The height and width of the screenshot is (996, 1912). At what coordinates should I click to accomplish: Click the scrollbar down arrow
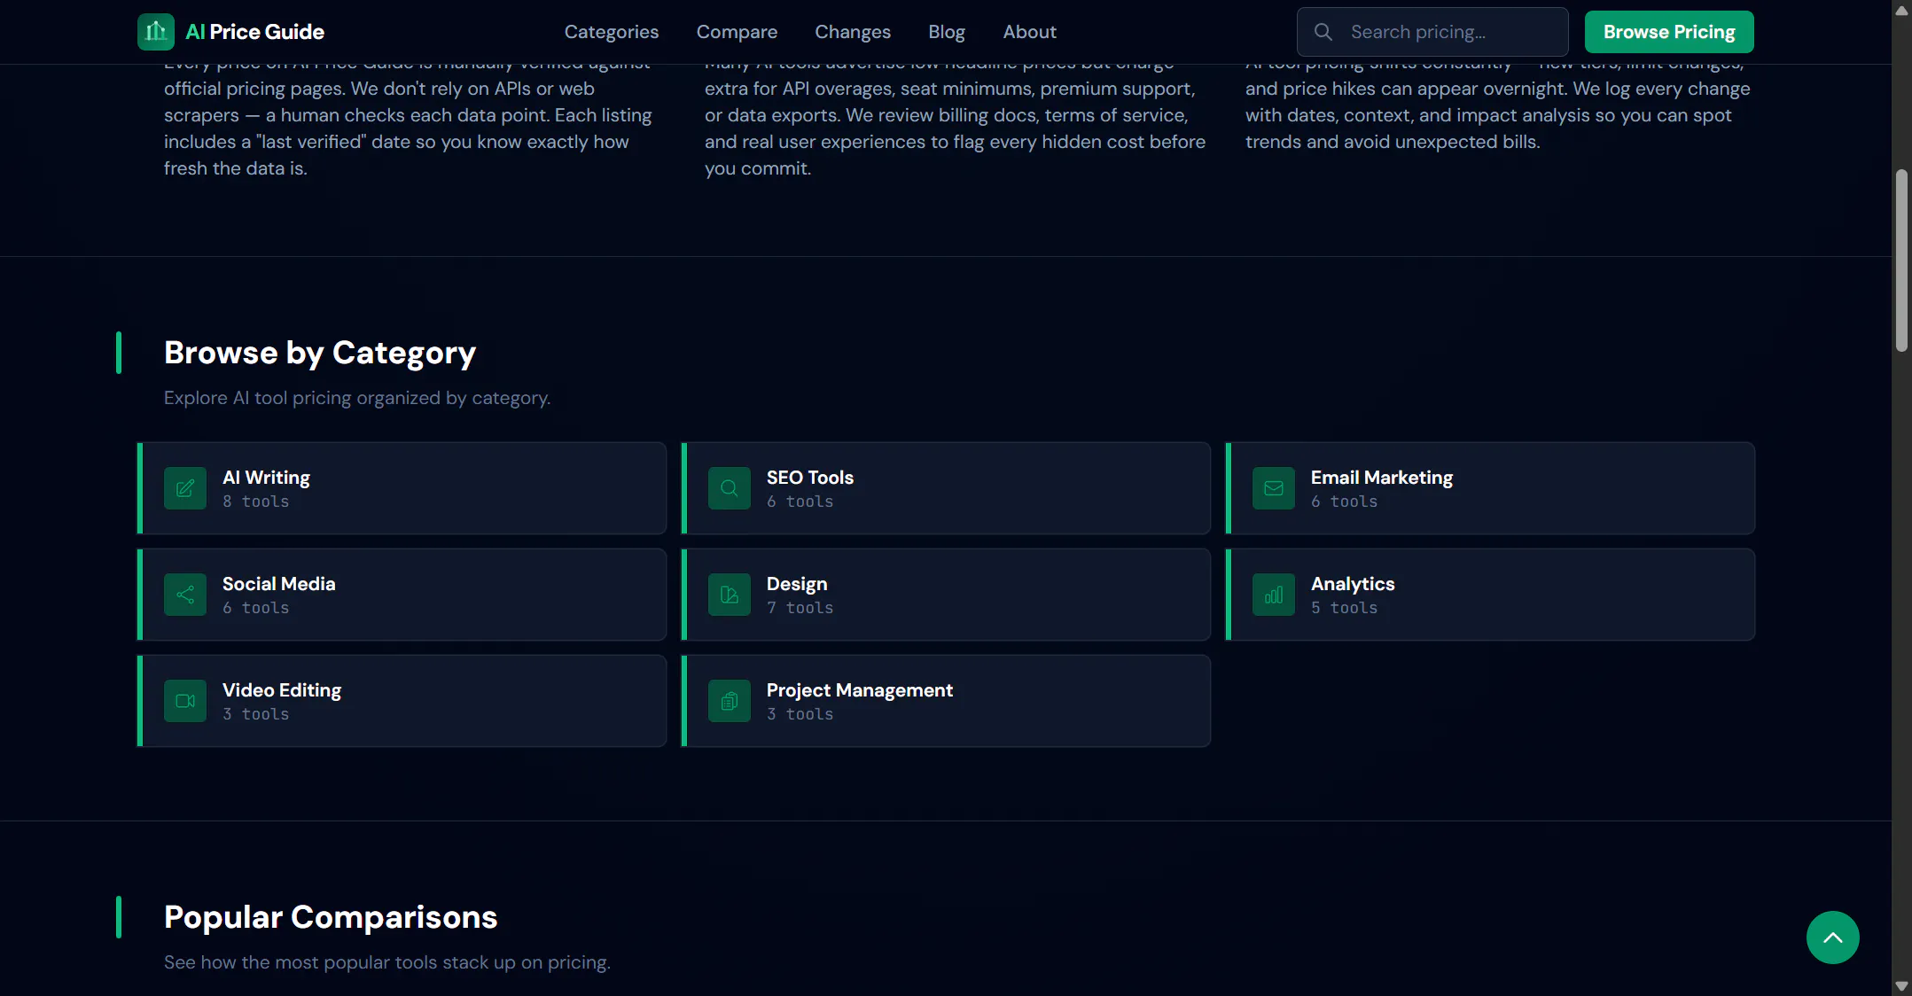[1901, 986]
